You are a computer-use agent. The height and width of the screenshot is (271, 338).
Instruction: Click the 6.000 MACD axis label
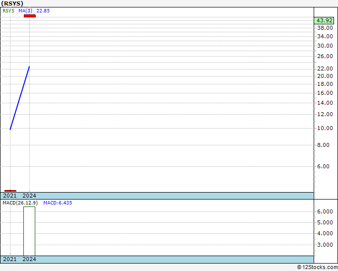pos(325,211)
